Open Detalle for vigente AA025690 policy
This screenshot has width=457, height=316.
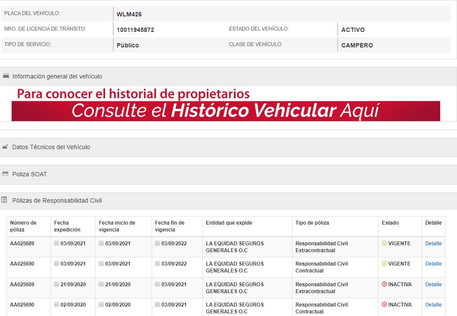(433, 264)
